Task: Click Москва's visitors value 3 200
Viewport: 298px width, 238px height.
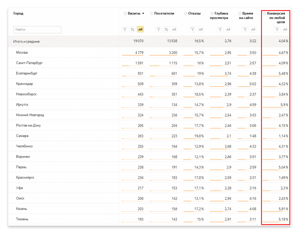Action: point(173,52)
